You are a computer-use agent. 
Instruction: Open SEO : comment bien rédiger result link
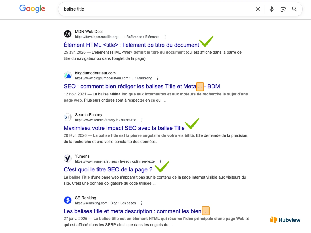142,87
